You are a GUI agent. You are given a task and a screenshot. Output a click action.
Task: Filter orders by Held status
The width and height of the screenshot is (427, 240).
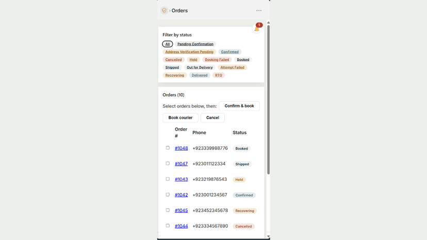pyautogui.click(x=193, y=60)
